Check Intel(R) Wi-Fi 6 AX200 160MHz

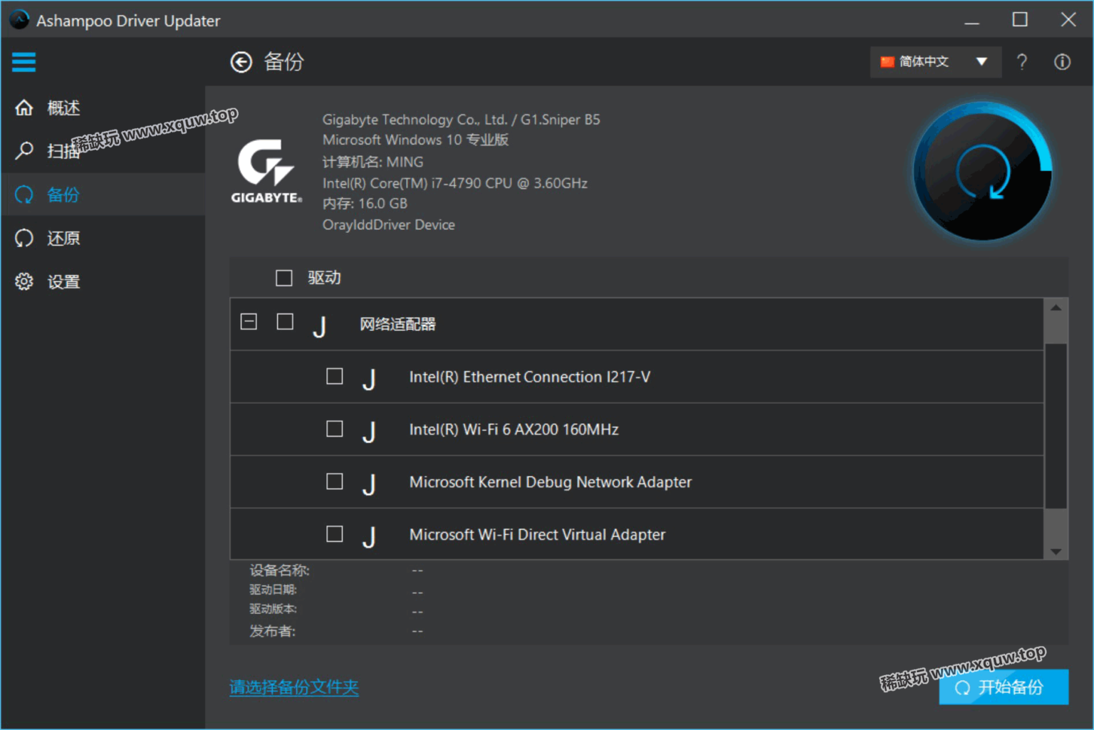click(x=335, y=429)
